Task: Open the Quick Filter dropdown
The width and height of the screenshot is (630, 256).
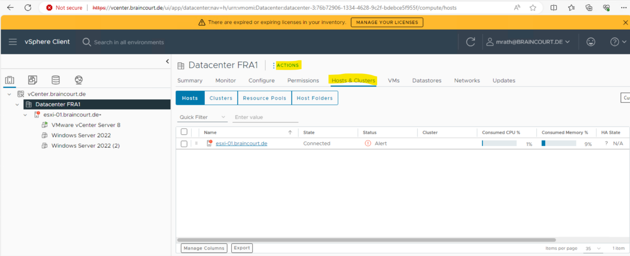Action: 203,117
